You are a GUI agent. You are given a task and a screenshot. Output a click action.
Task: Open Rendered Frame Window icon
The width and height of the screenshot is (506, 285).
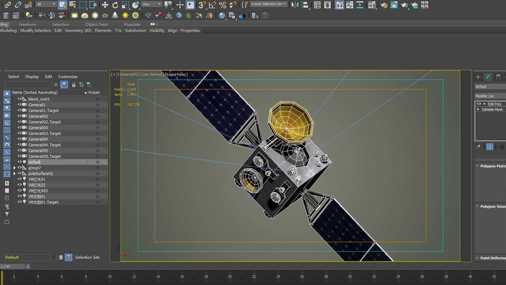(394, 5)
